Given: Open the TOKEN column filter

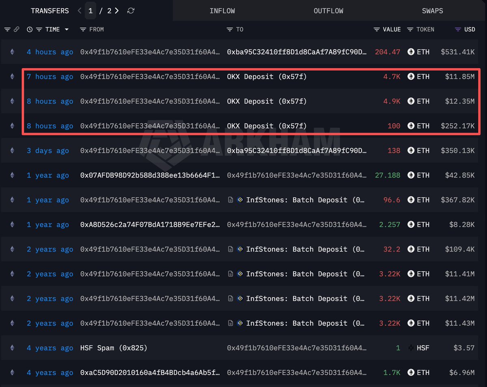Looking at the screenshot, I should [410, 29].
